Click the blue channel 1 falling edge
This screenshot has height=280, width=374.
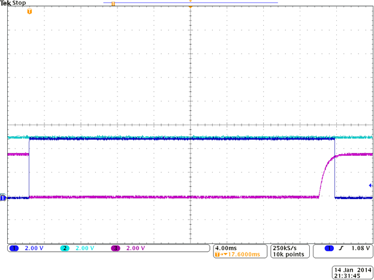click(334, 168)
